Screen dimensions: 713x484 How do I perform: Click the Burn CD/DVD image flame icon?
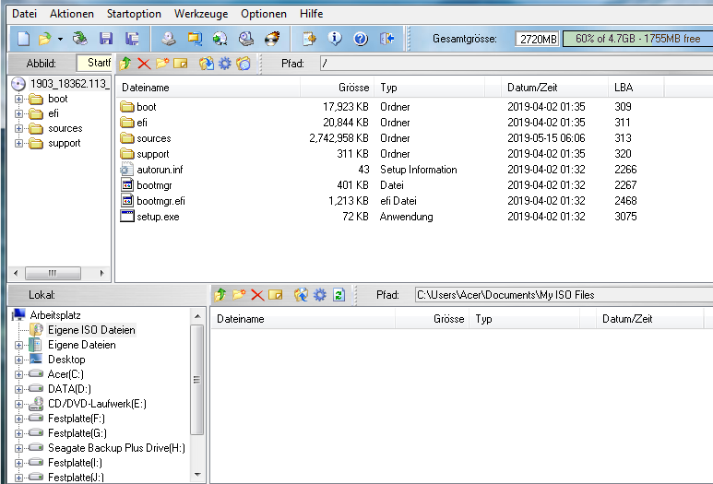tap(272, 39)
